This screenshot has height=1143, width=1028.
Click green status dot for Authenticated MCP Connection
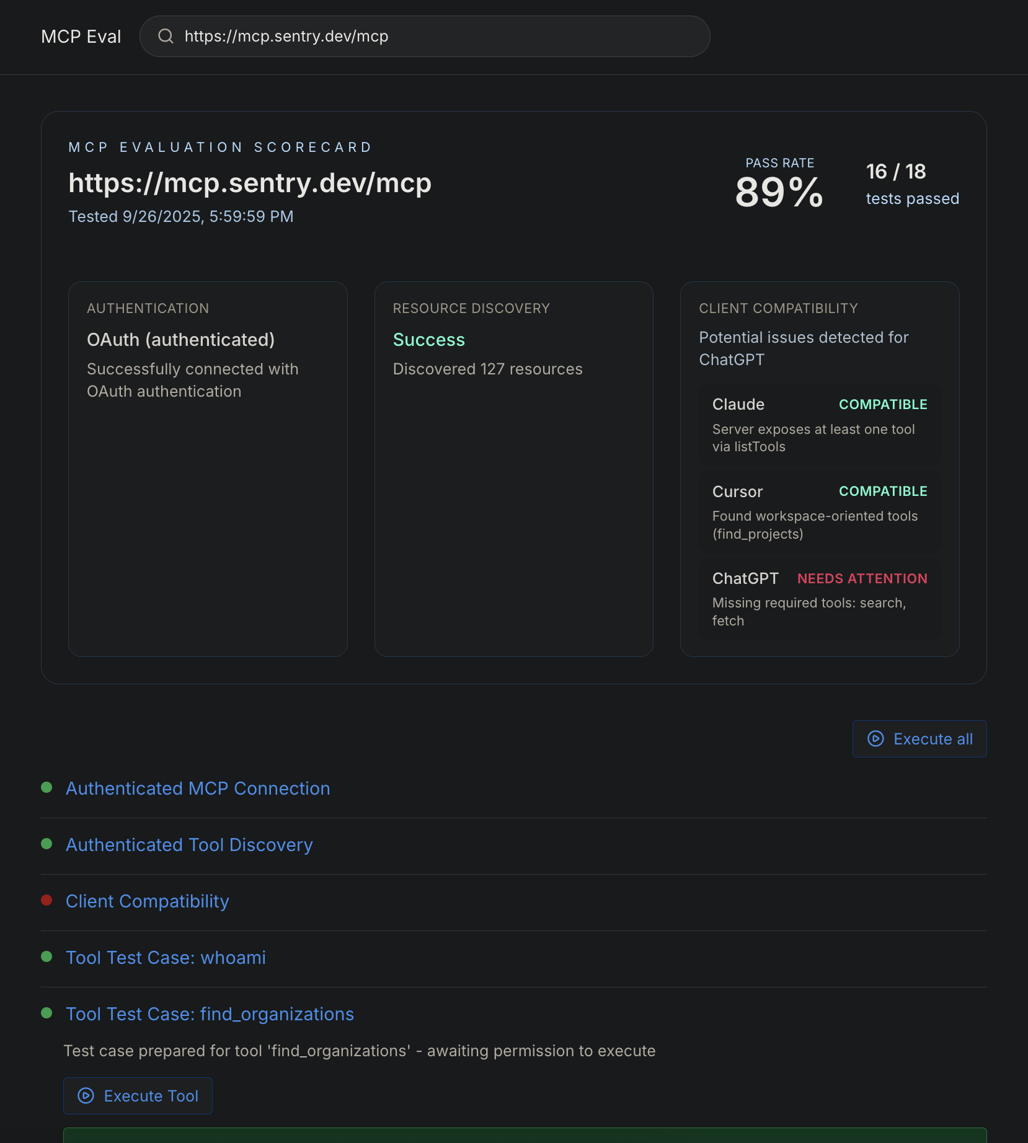coord(47,787)
